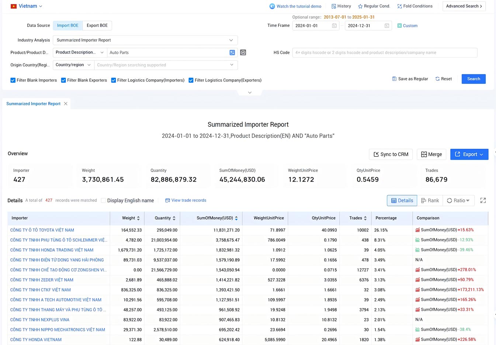Open CÔNG TY Ô TÔ TOYOTA VIỆT NAM

[x=42, y=230]
